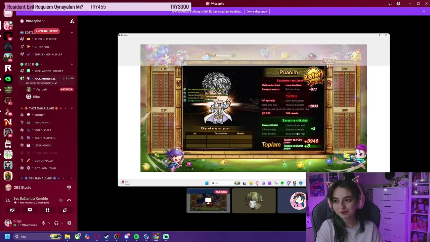Toggle headphone deafen

coord(56,223)
